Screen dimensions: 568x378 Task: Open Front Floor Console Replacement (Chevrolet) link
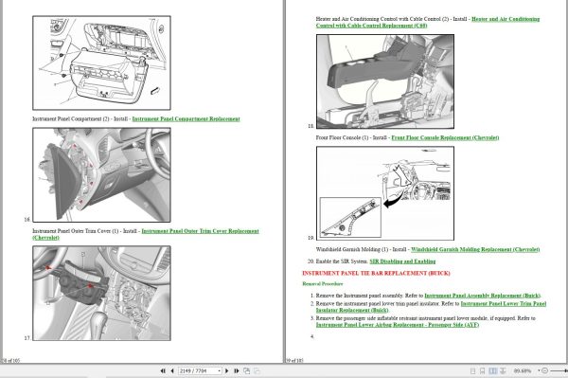[445, 137]
